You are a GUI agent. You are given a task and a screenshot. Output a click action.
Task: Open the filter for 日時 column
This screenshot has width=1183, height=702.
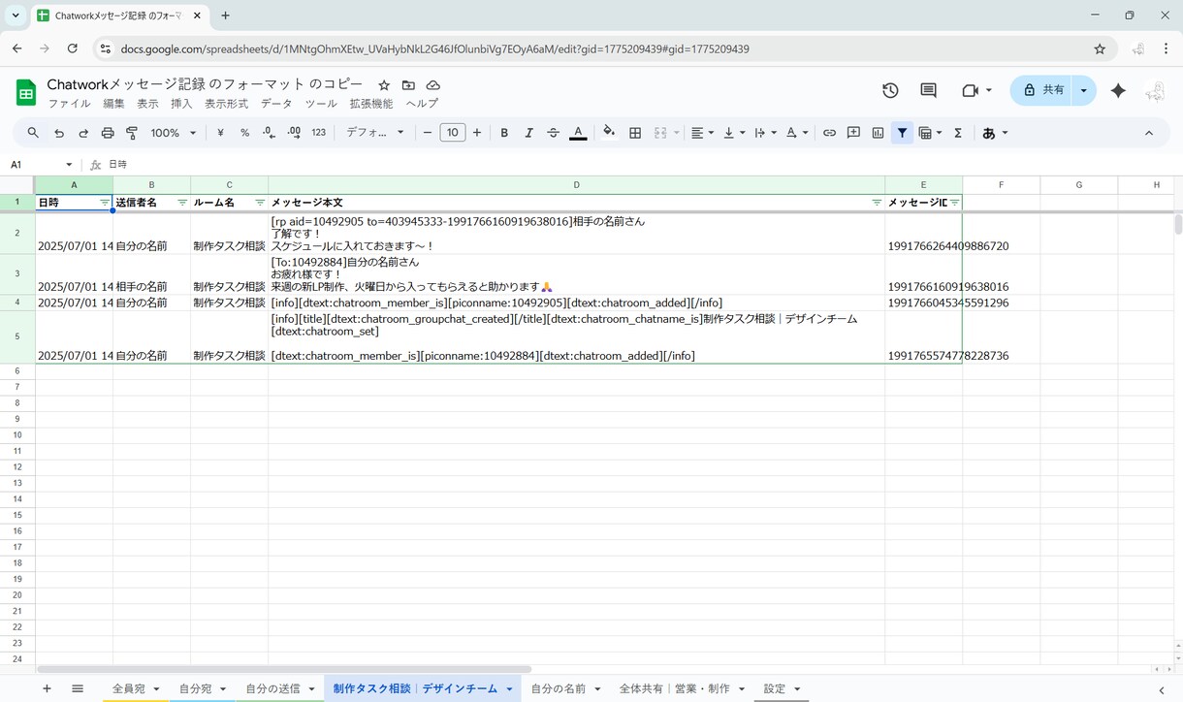tap(105, 203)
